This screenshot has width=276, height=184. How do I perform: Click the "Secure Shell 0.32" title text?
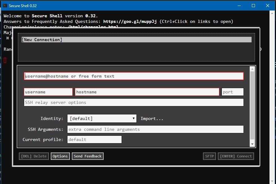click(x=23, y=6)
